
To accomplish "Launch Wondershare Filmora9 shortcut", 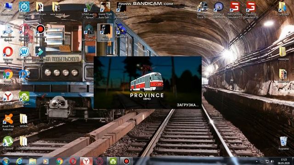I will coord(40,55).
